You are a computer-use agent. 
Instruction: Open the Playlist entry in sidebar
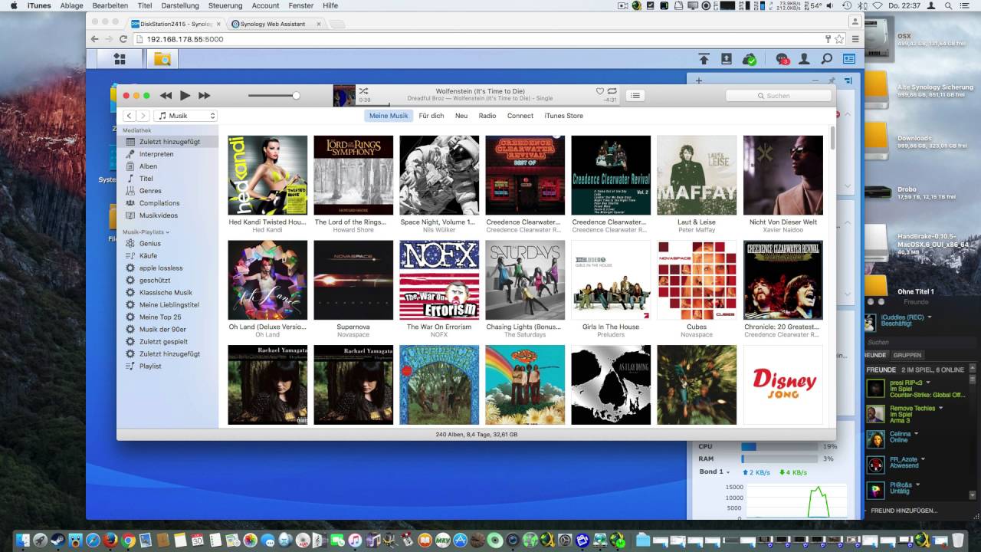tap(167, 366)
